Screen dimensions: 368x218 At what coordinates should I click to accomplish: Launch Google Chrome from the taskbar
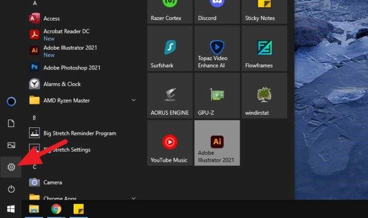(56, 209)
